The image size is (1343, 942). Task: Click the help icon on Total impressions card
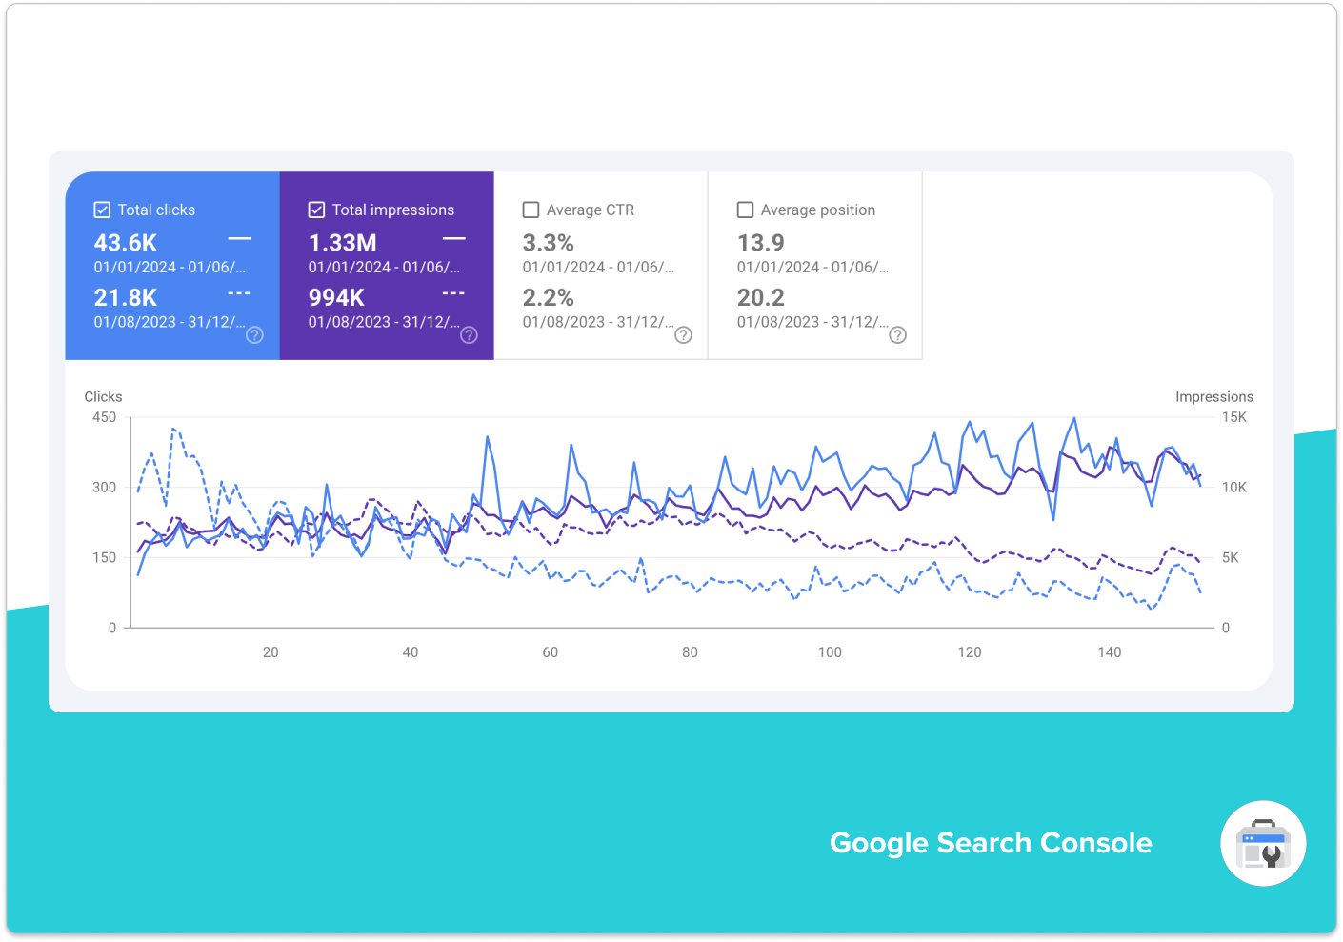(469, 335)
